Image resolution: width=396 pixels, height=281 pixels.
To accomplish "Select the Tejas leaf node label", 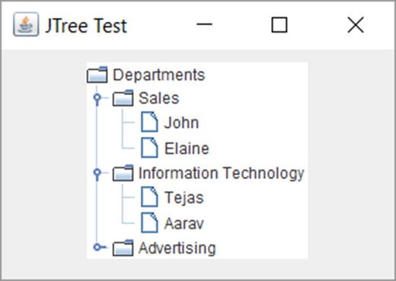I will click(x=184, y=198).
